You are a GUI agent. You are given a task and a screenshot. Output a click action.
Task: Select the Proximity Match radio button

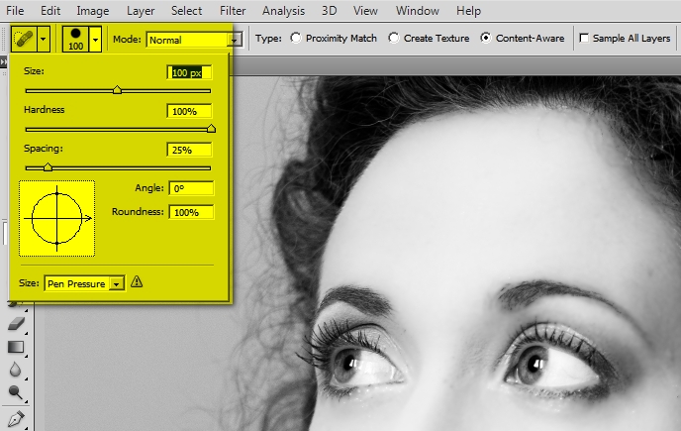click(x=296, y=39)
